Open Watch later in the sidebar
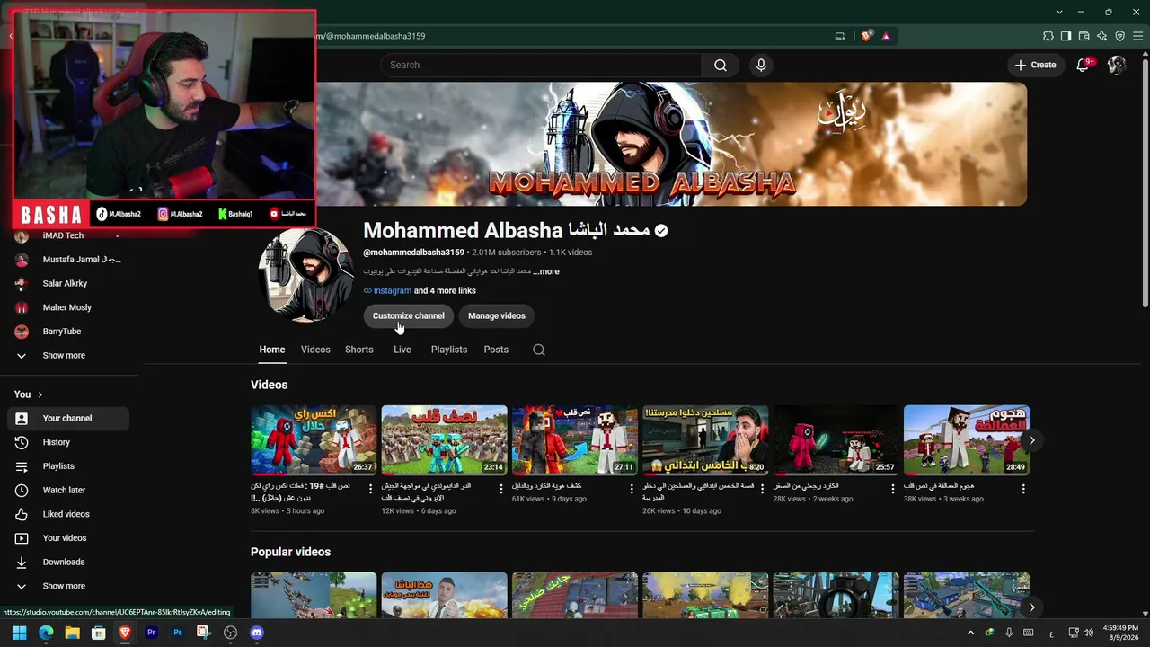 (68, 490)
